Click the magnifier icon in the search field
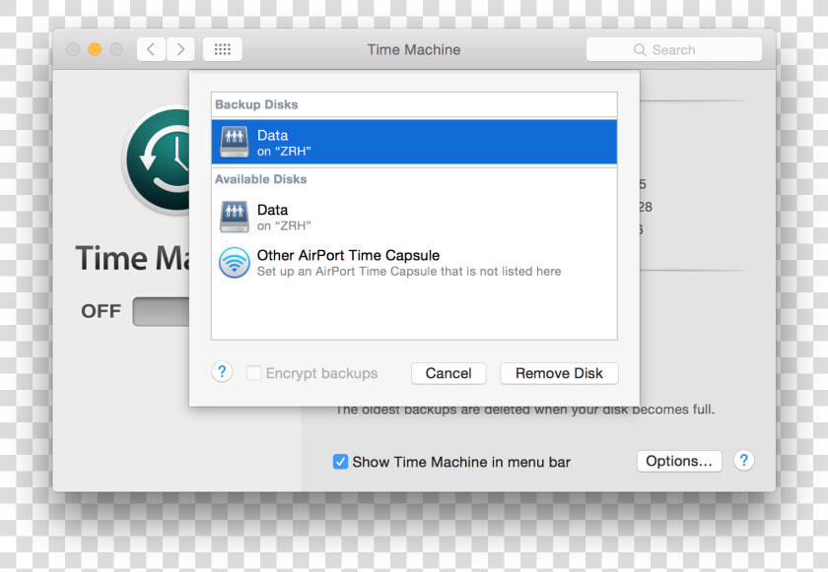828x572 pixels. click(x=640, y=50)
